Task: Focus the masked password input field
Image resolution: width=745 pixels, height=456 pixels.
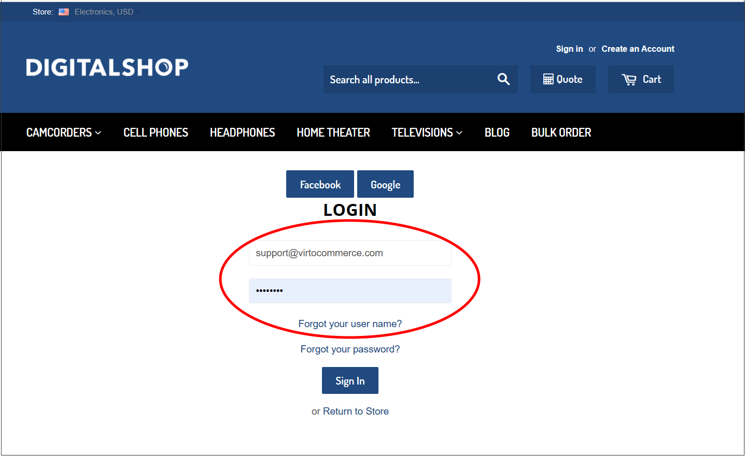Action: pos(350,291)
